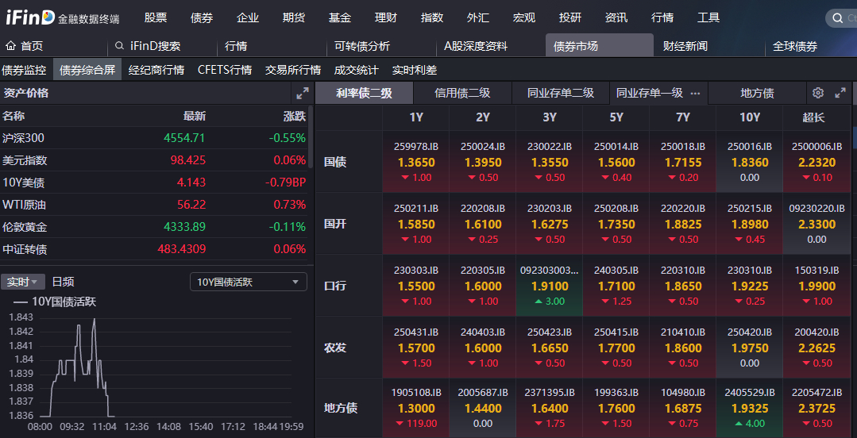Open the 企业 menu
The image size is (857, 438).
tap(248, 17)
